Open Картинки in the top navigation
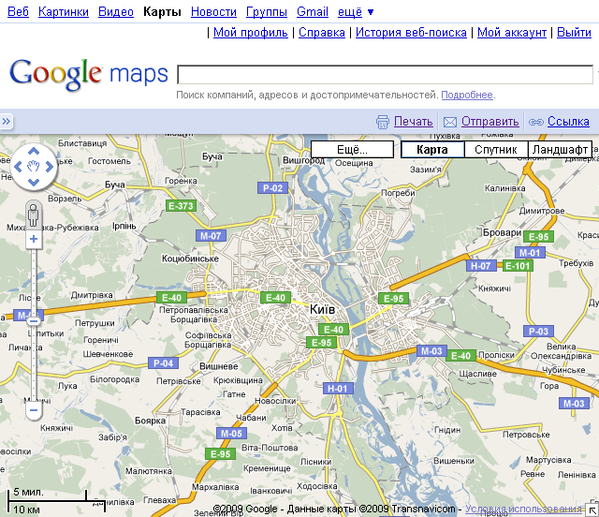 [x=64, y=12]
